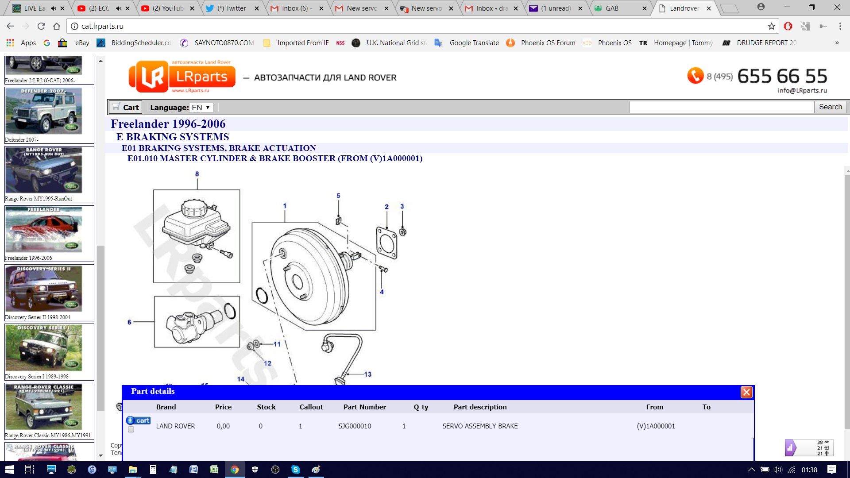Mute the ECC YouTube tab audio
The width and height of the screenshot is (850, 478).
119,8
